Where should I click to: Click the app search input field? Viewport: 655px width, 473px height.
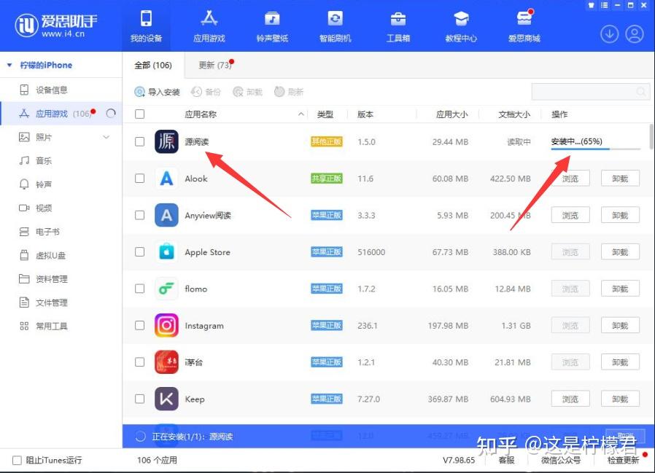pyautogui.click(x=591, y=91)
